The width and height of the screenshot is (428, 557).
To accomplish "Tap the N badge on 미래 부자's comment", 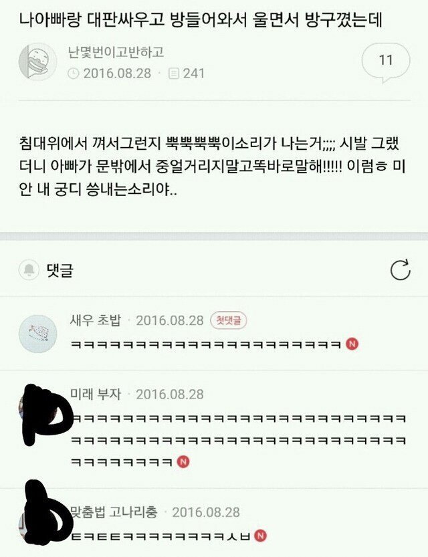I will [183, 462].
